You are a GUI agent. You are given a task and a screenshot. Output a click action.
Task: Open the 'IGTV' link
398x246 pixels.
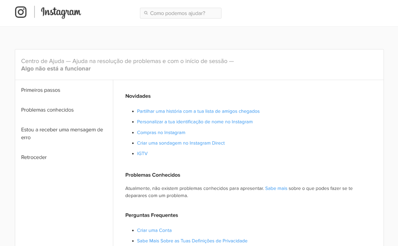pos(142,153)
